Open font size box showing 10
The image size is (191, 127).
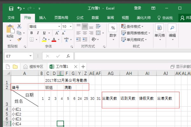click(x=67, y=26)
